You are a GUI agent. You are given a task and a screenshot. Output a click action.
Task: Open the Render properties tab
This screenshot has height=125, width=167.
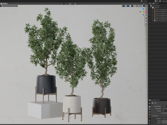150,107
